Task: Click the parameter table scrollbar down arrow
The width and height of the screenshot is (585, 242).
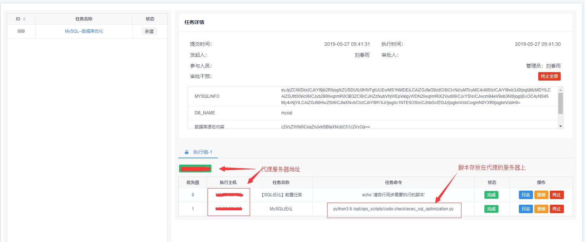Action: click(x=561, y=126)
